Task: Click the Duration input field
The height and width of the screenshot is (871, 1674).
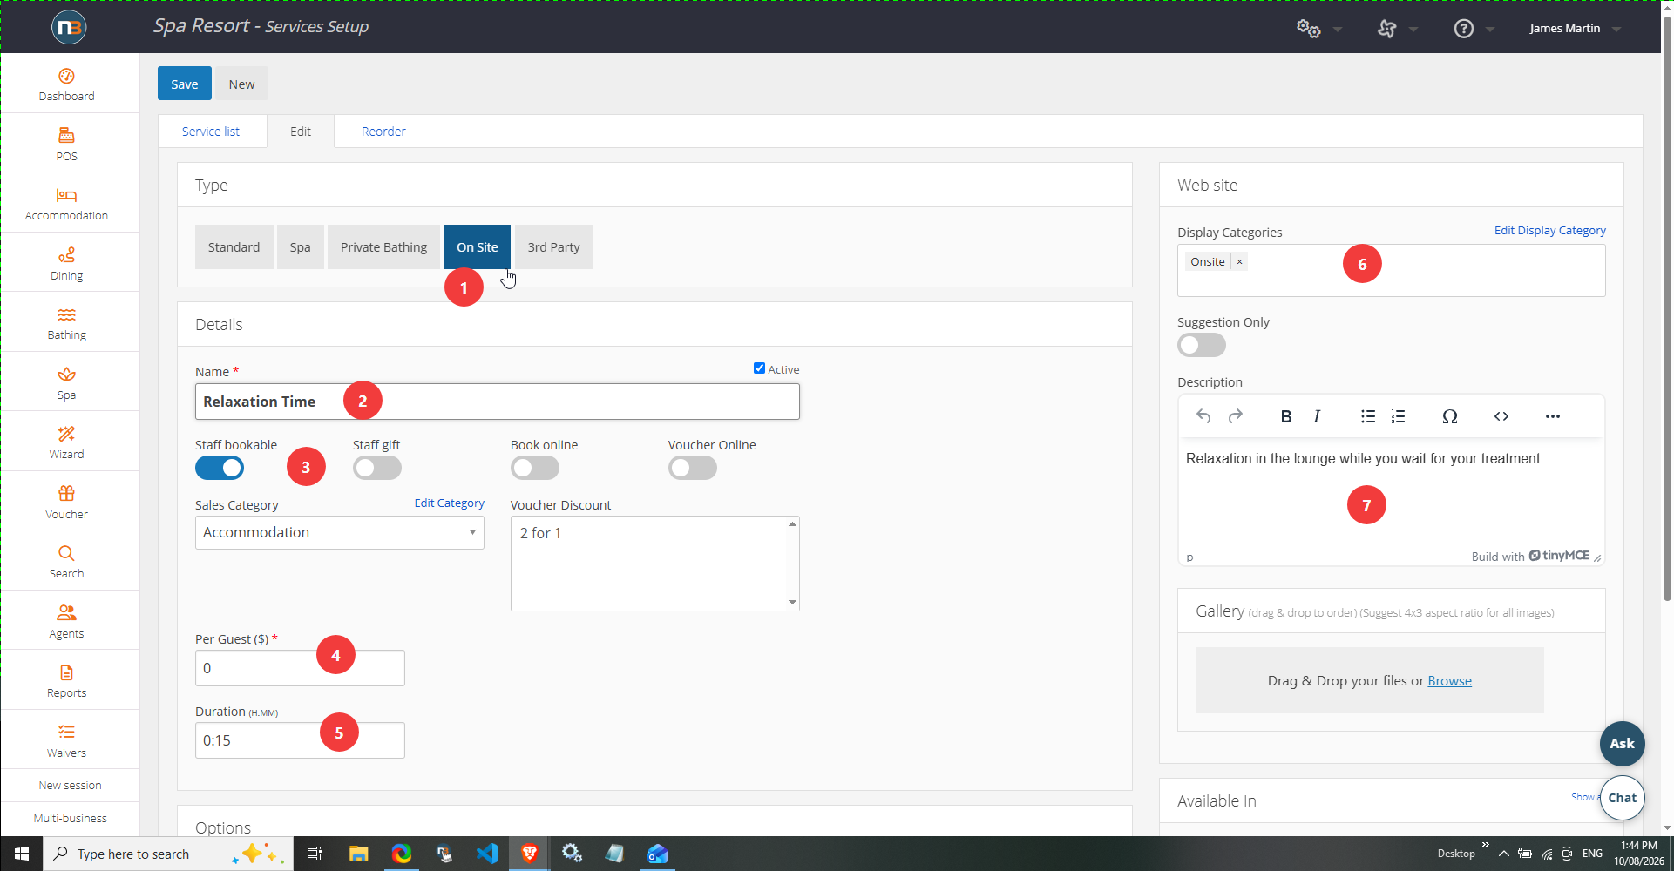Action: coord(300,740)
